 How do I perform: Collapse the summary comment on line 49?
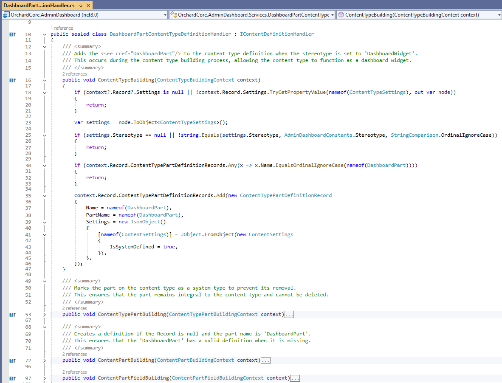pyautogui.click(x=45, y=281)
